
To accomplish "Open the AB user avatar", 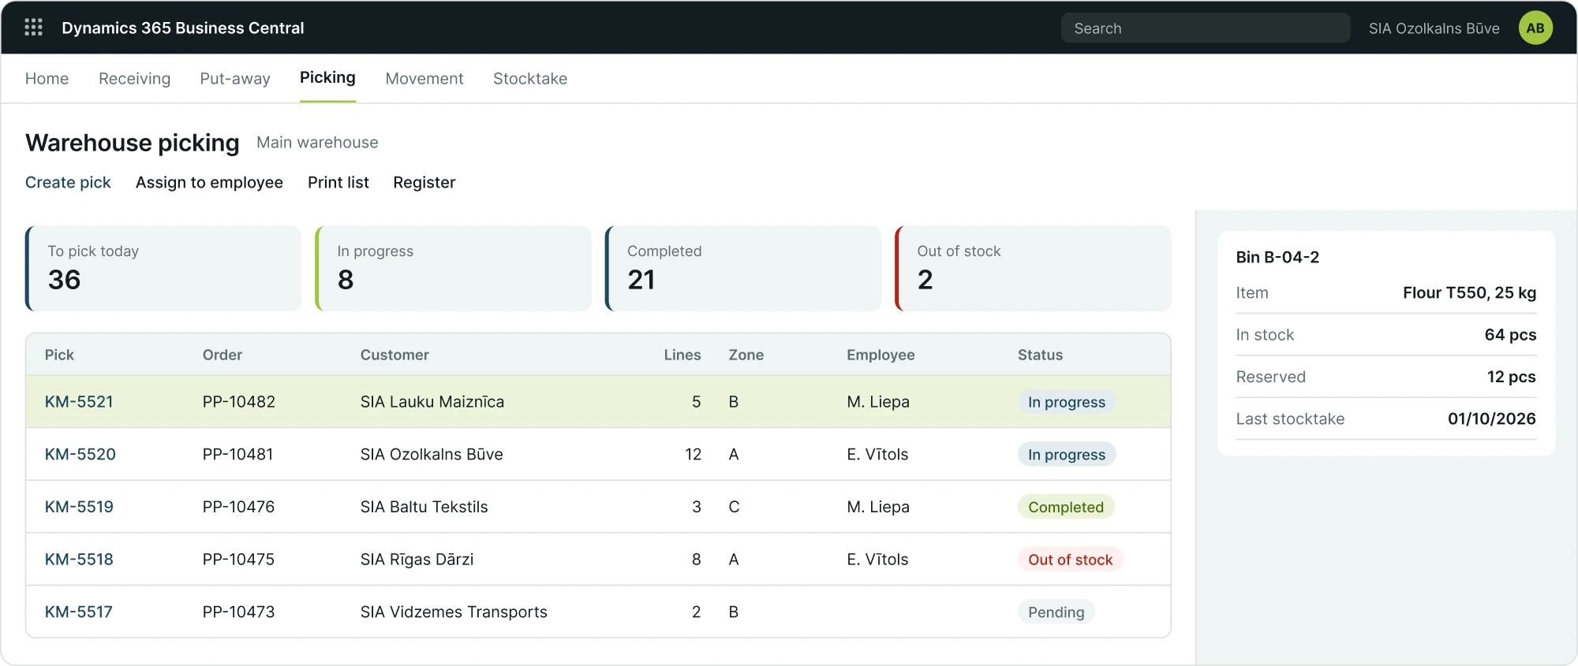I will pos(1535,28).
